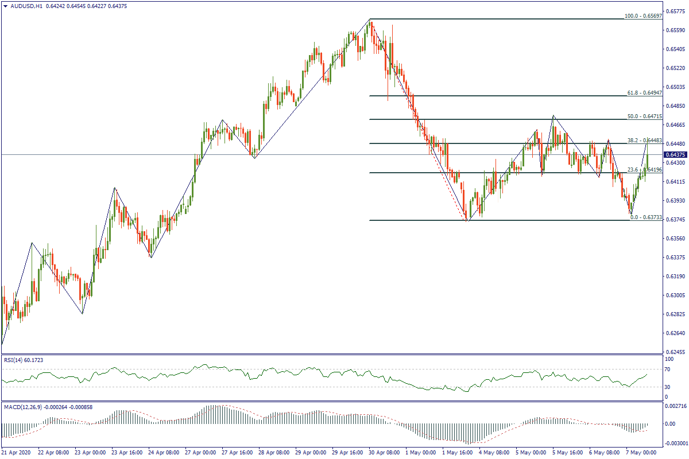Click the current price tag 0.64375

click(673, 155)
